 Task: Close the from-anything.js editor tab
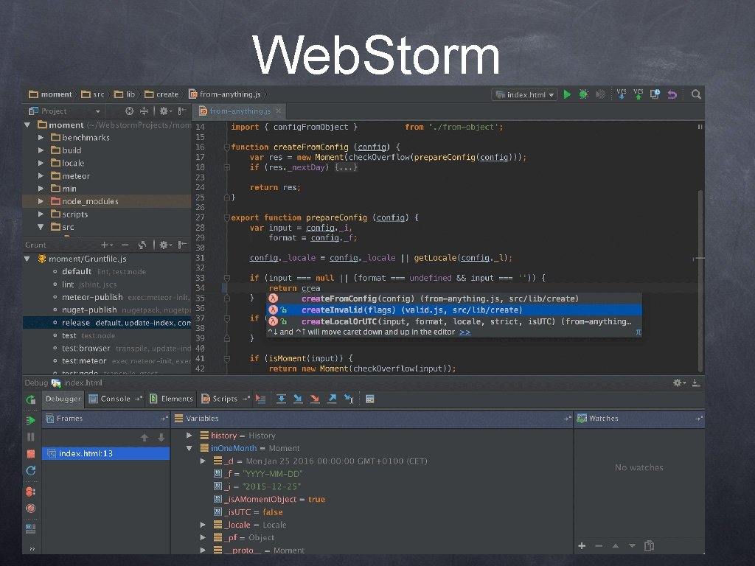click(278, 111)
